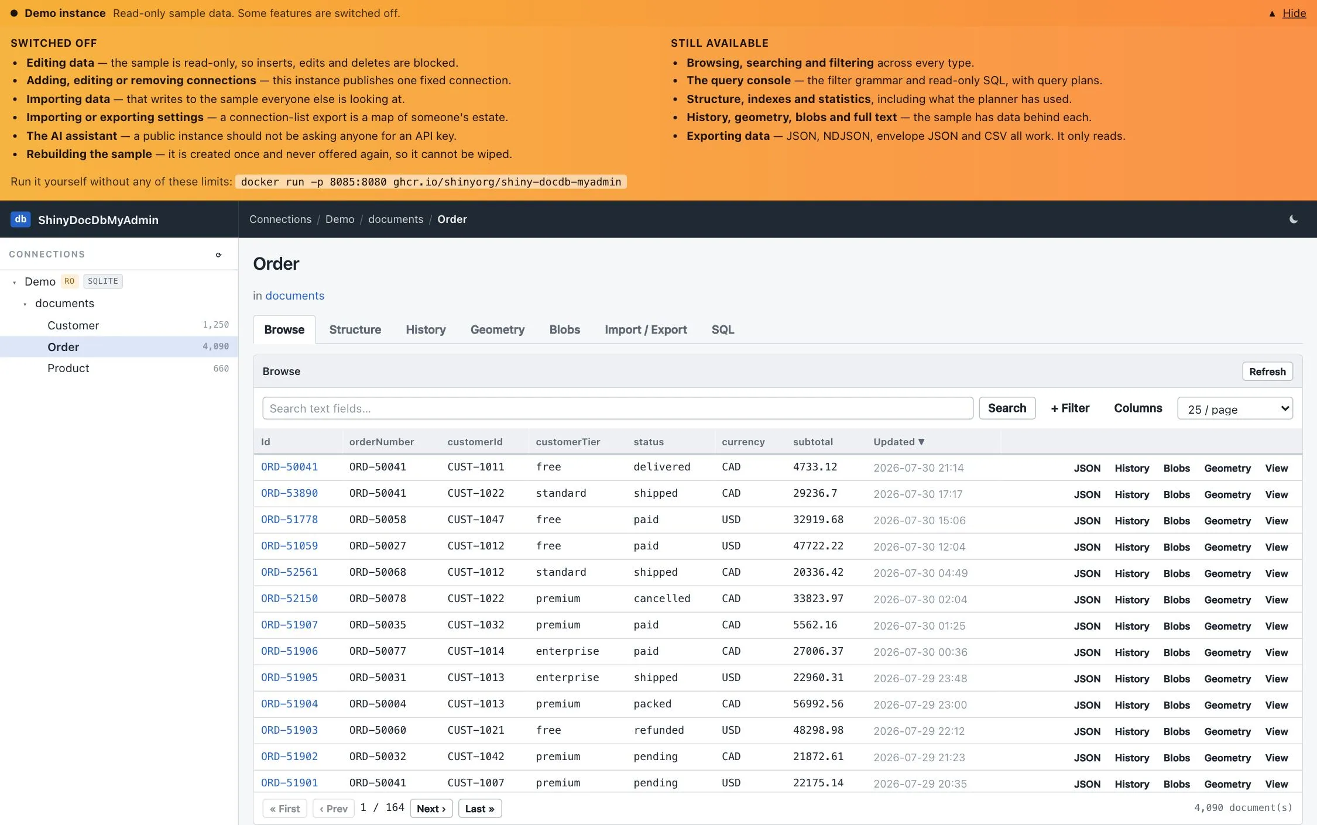
Task: Click timestamp 2026-07-30 21:14
Action: point(918,467)
